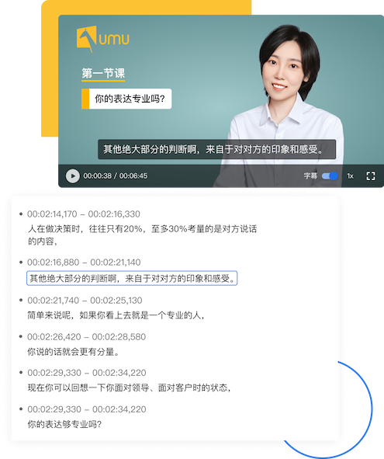Toggle the 字幕 subtitle switch
The image size is (384, 459).
coord(330,176)
